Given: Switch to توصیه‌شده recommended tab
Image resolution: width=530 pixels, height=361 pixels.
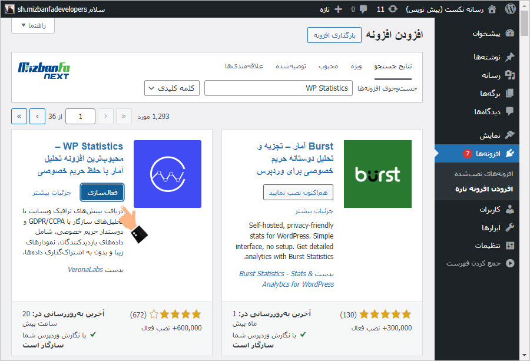Looking at the screenshot, I should (291, 66).
